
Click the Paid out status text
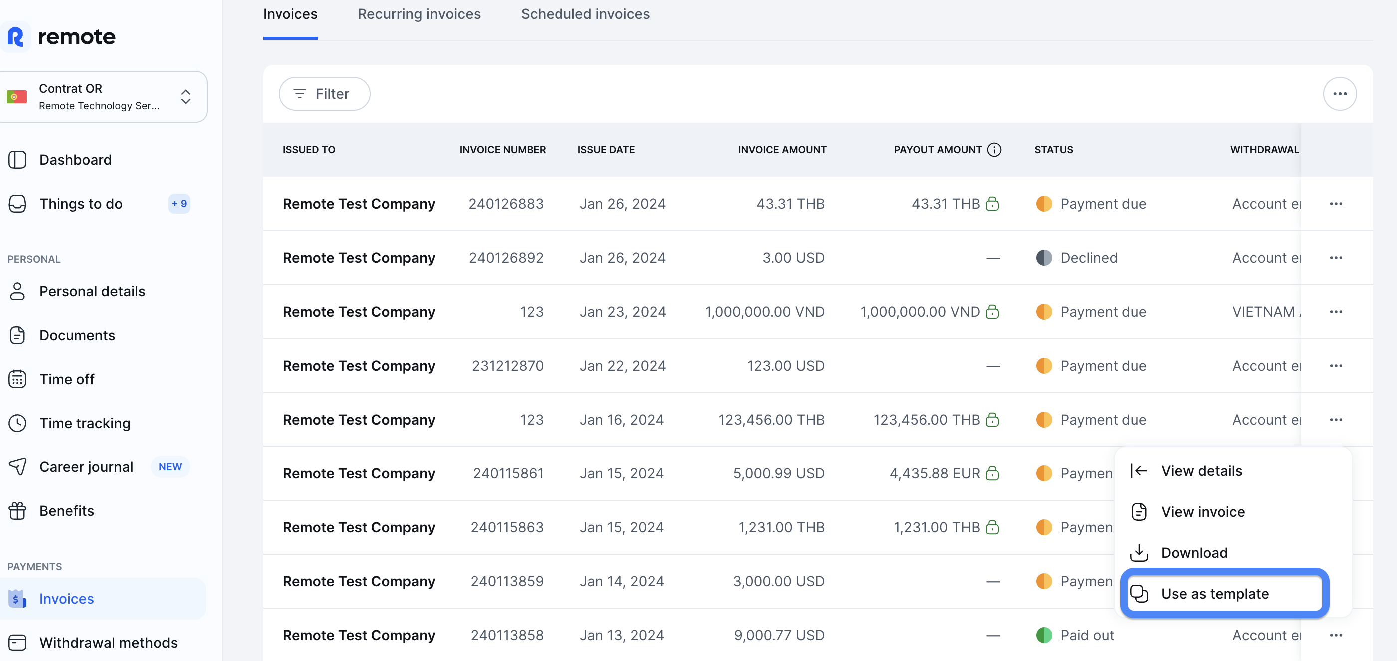point(1087,635)
